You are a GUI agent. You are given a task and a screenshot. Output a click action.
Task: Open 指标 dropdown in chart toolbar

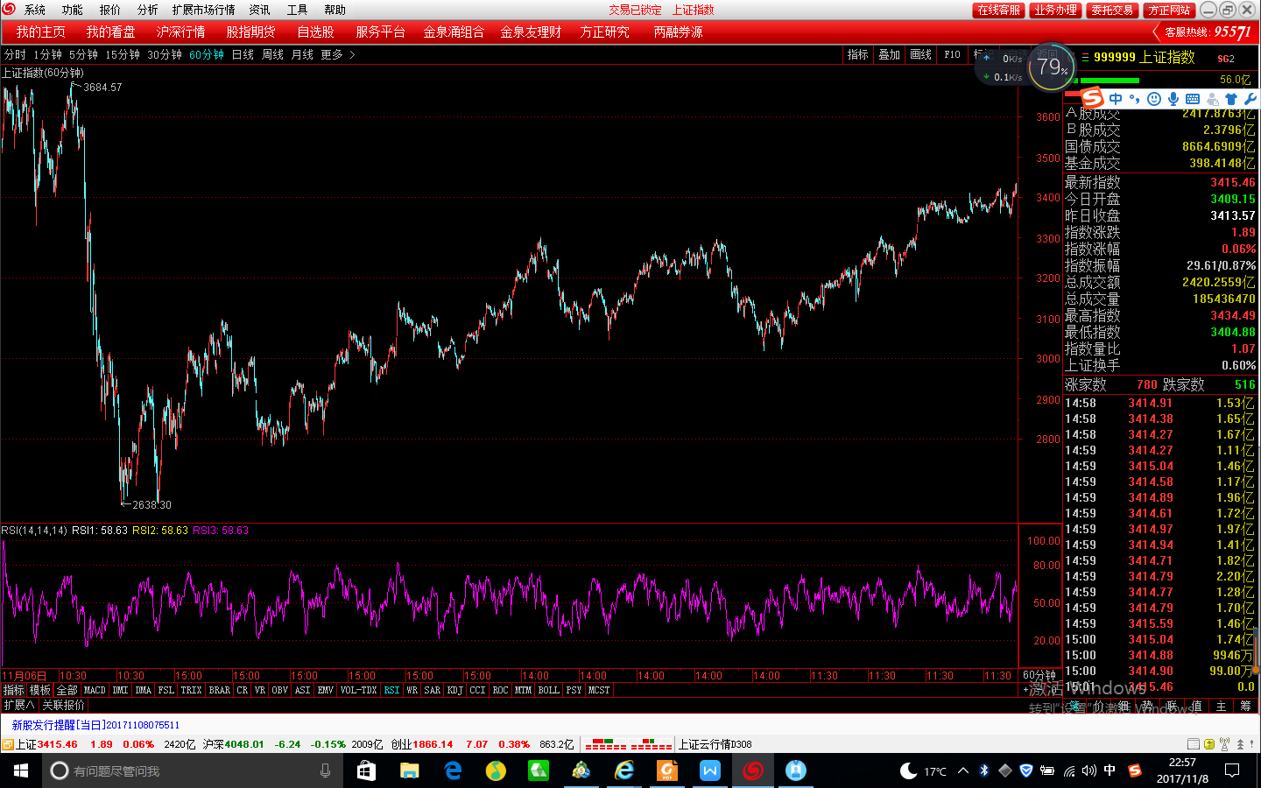857,54
